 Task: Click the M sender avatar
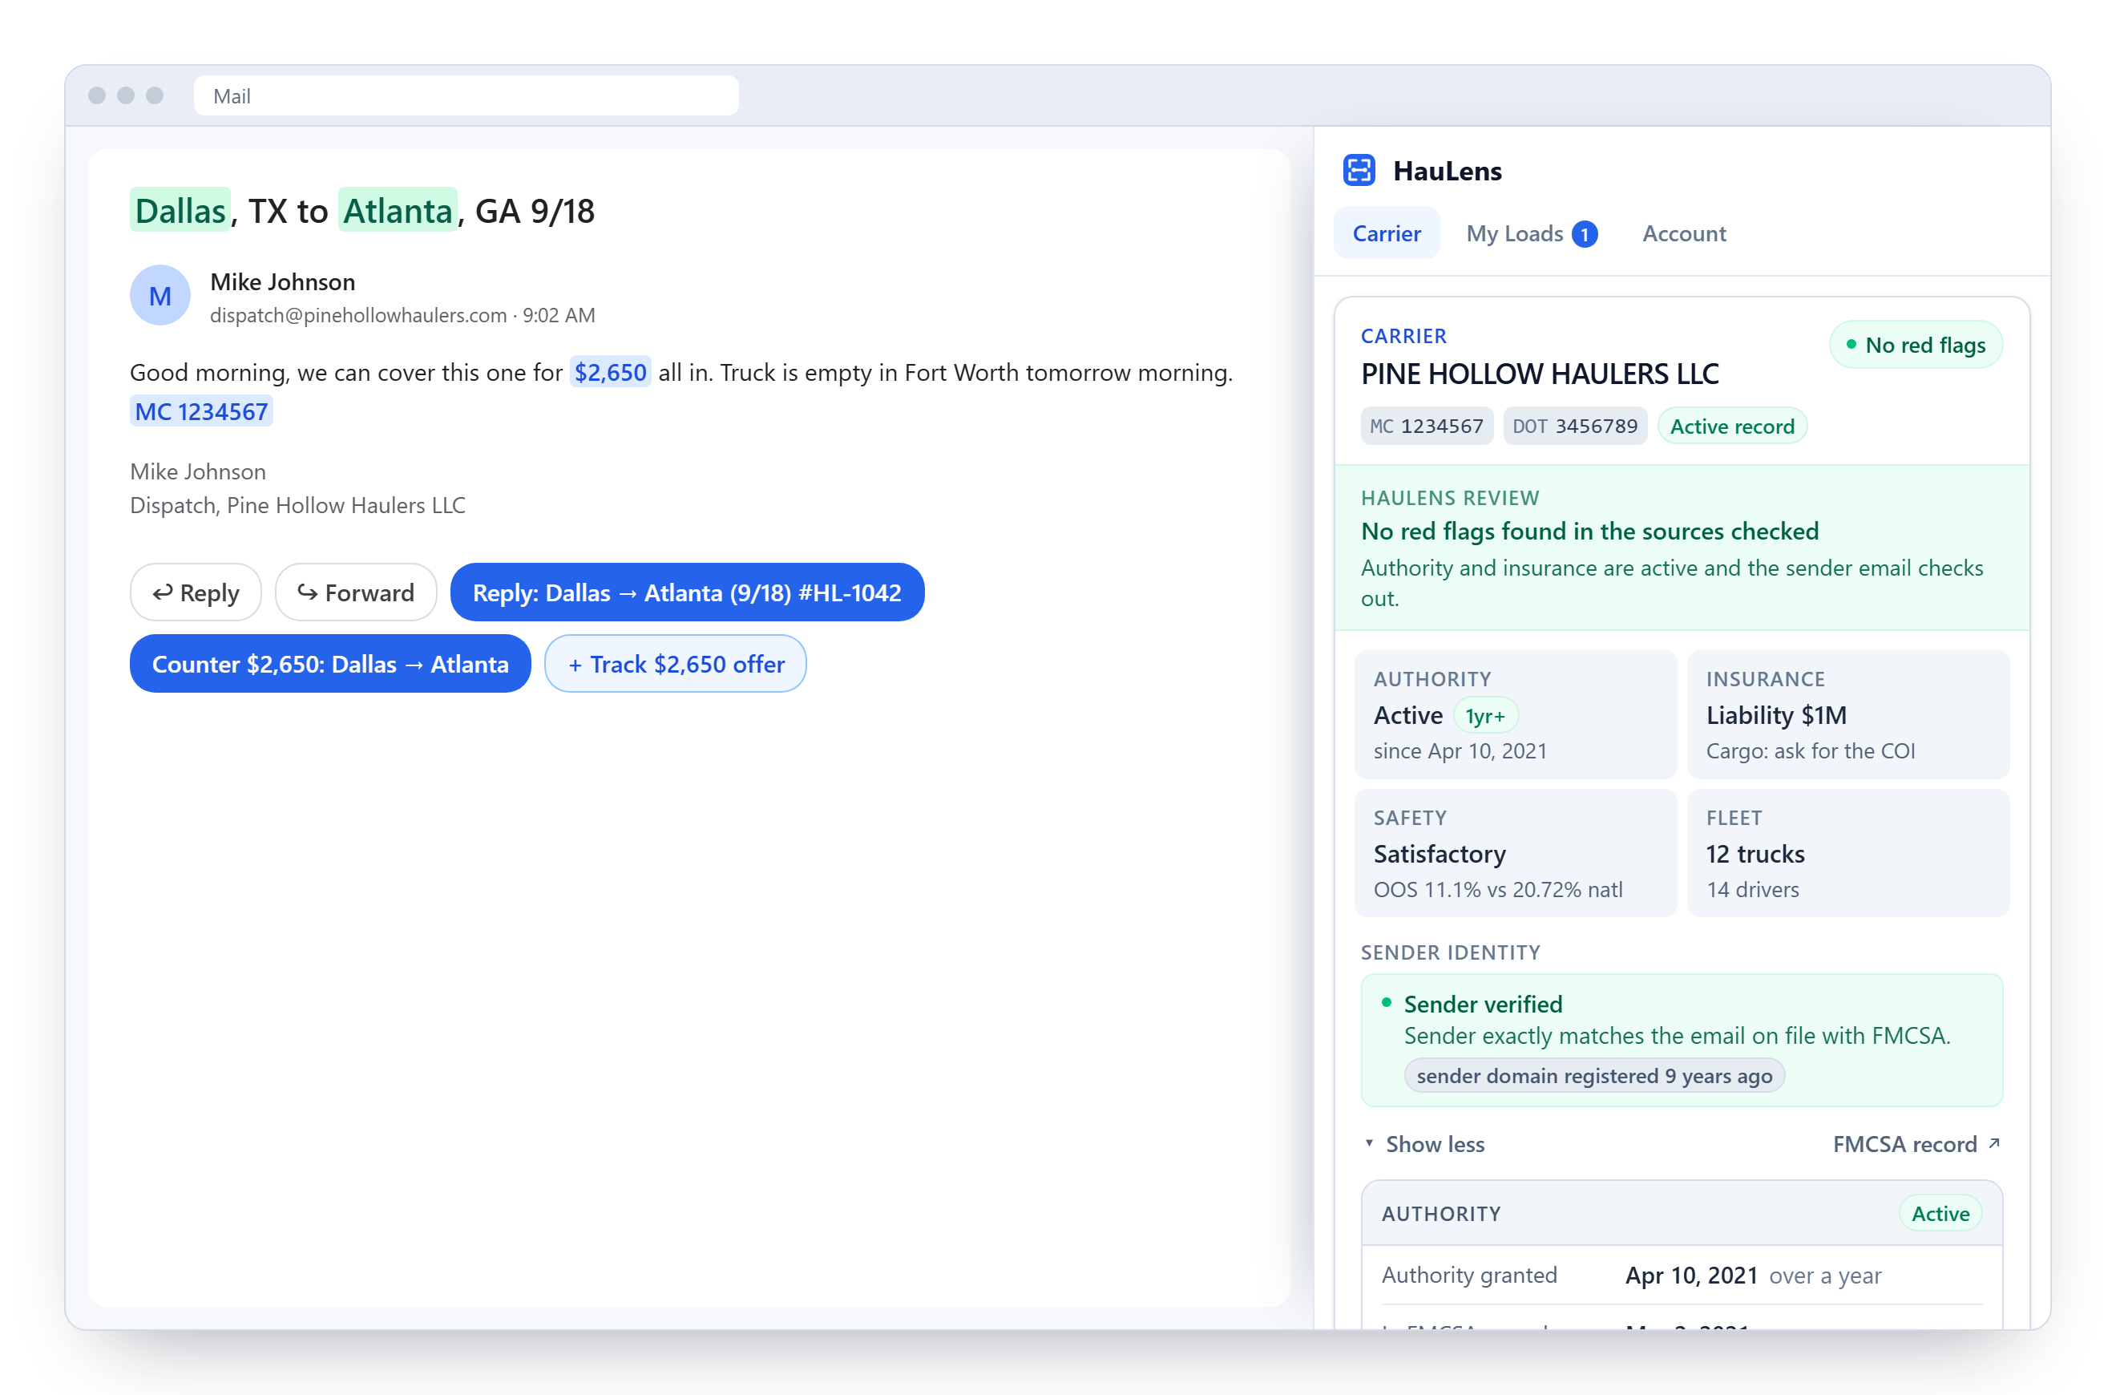160,295
